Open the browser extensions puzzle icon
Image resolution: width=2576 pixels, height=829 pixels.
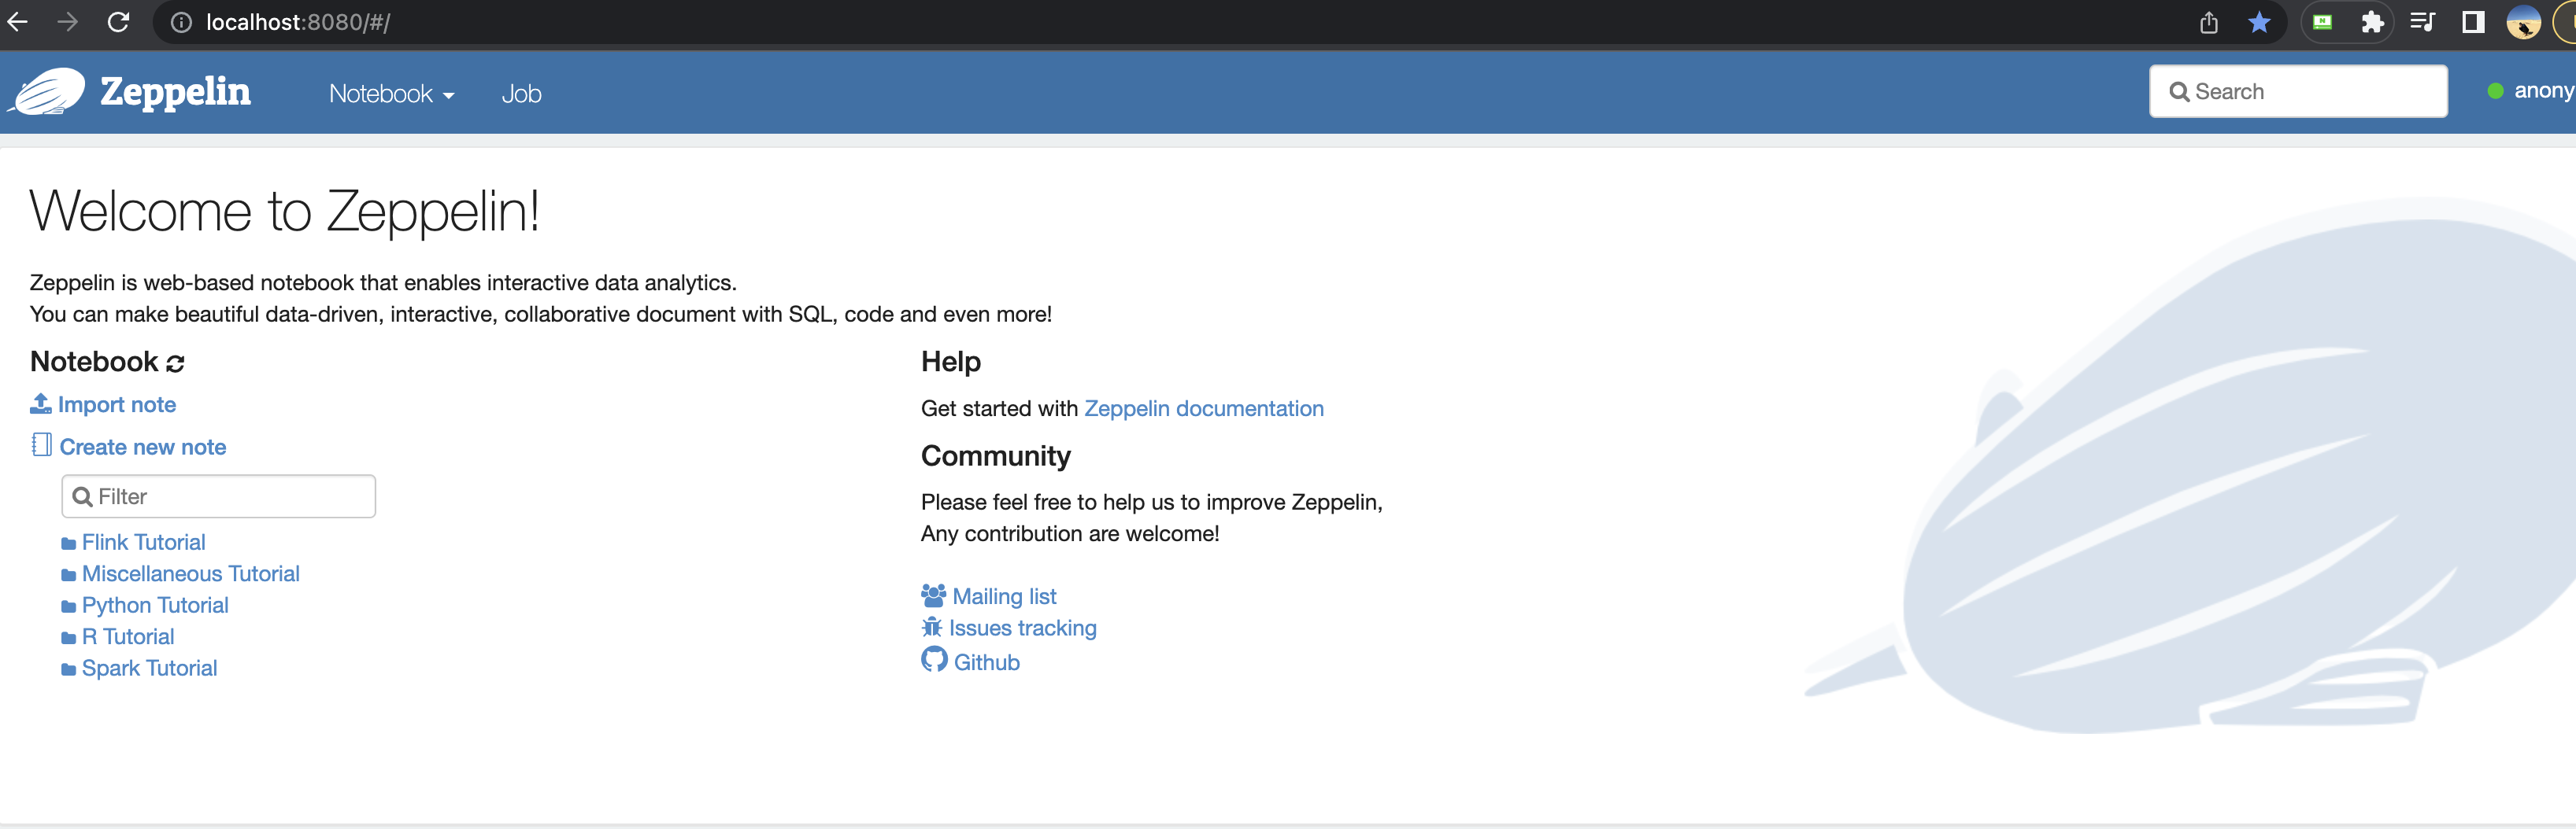(2372, 22)
